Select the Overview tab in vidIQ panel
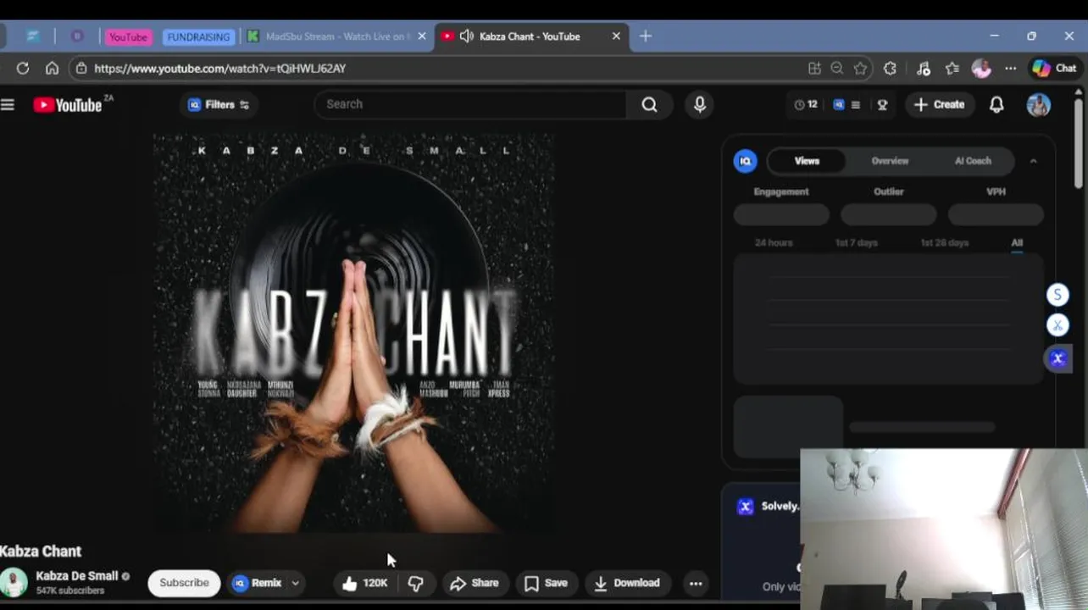Viewport: 1088px width, 610px height. pos(890,161)
